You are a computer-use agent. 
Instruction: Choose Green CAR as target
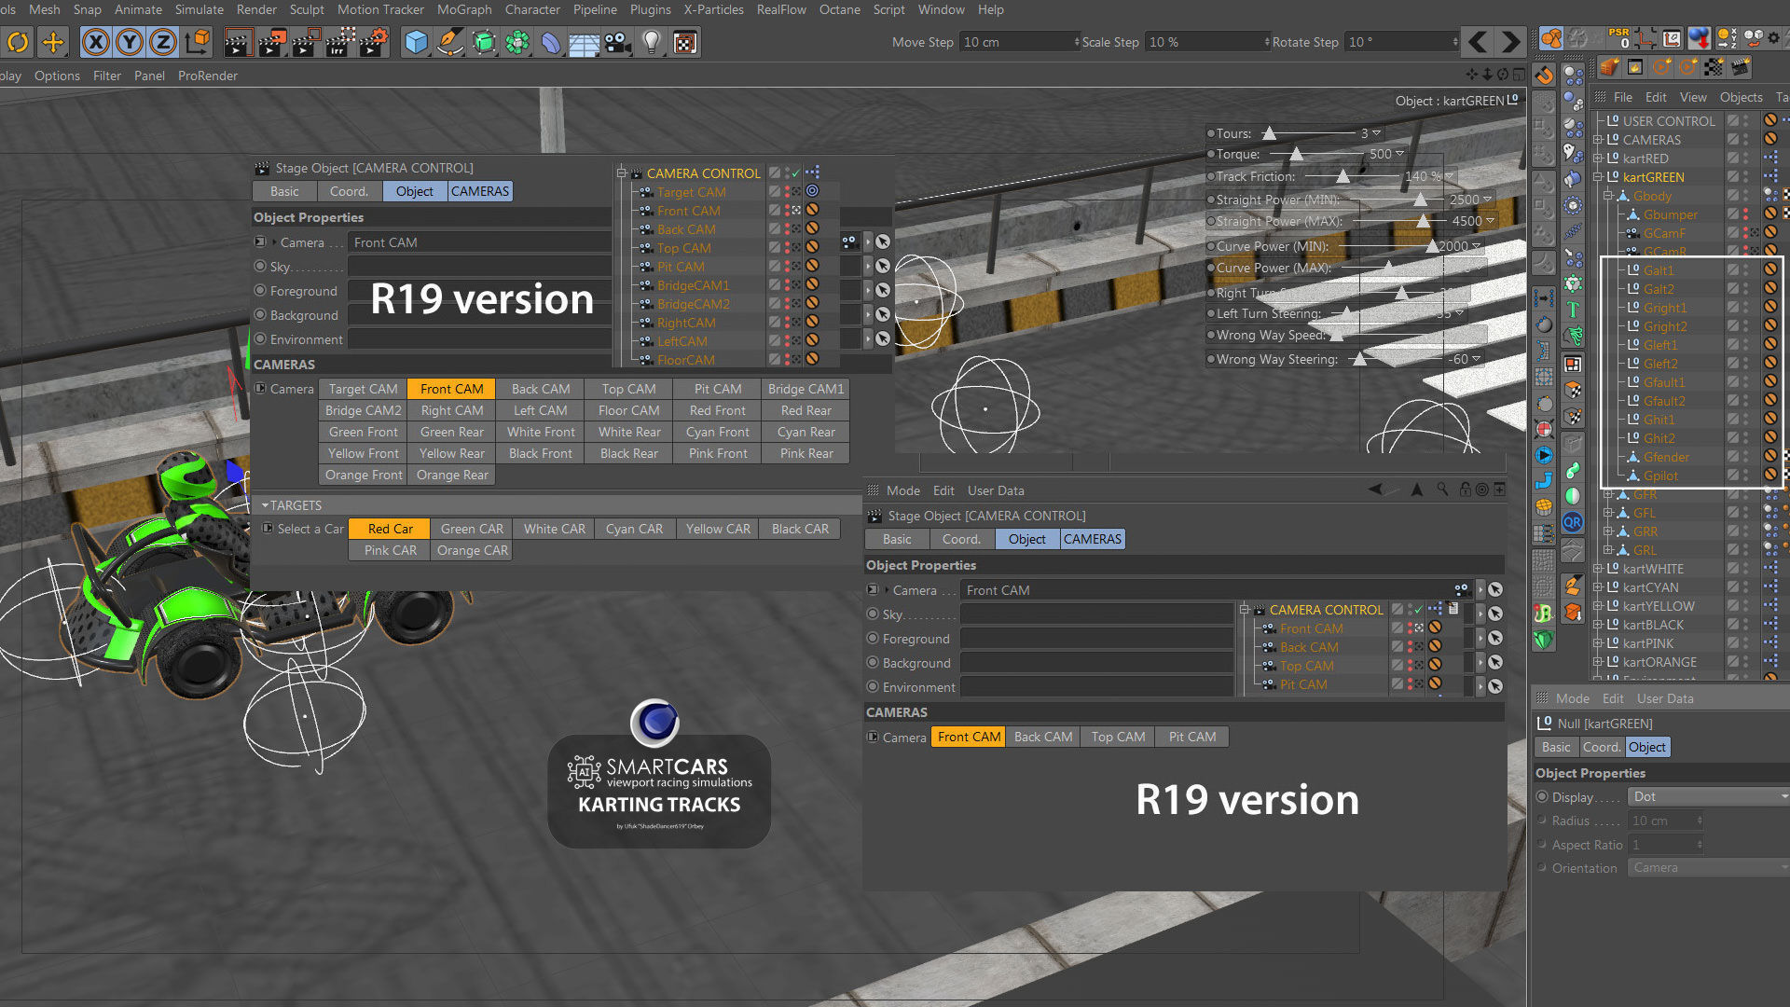[x=472, y=529]
